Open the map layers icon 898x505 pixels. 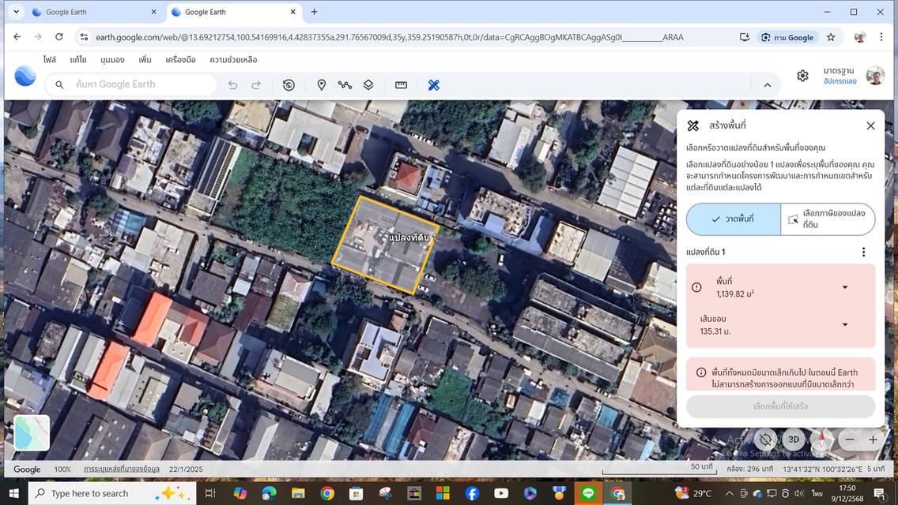click(x=368, y=85)
